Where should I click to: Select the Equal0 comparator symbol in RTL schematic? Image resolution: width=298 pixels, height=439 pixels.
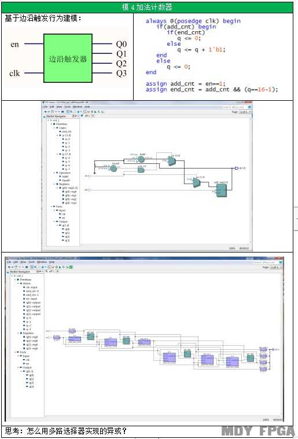coord(113,169)
